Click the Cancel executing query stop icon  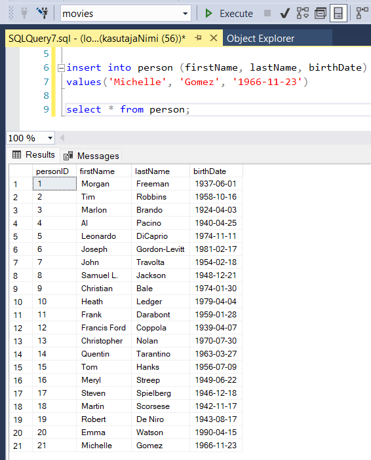pos(267,13)
